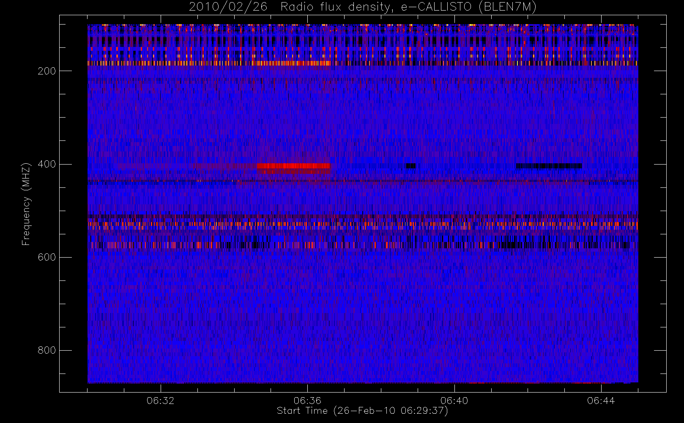Click the 200 frequency tick label
684x423 pixels.
tap(47, 71)
